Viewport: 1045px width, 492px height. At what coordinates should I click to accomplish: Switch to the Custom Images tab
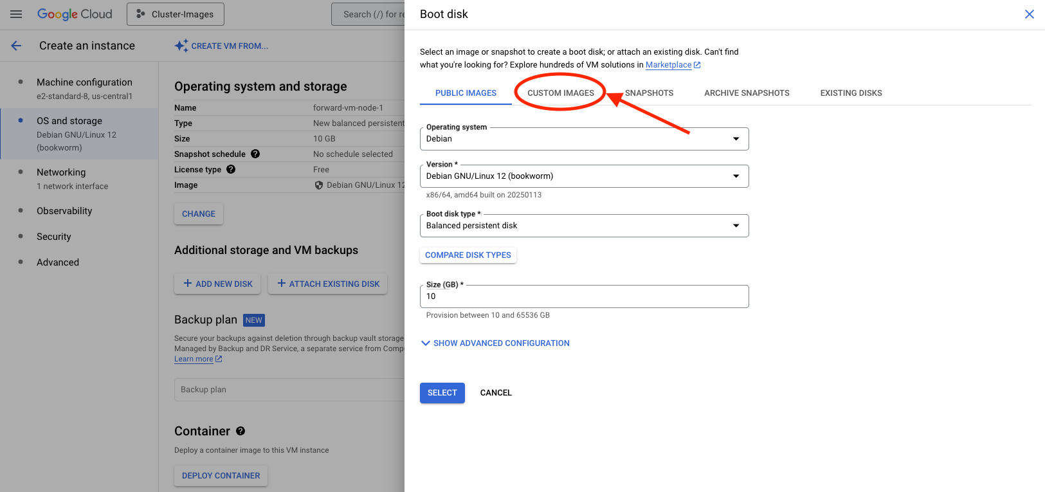[x=561, y=93]
